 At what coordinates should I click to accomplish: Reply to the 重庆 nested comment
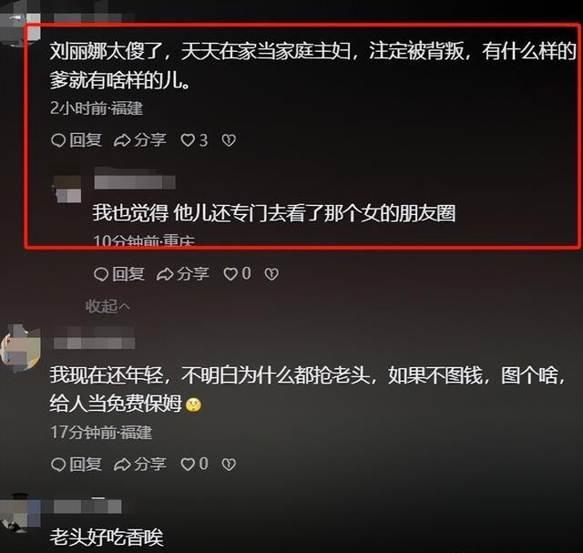pyautogui.click(x=119, y=274)
